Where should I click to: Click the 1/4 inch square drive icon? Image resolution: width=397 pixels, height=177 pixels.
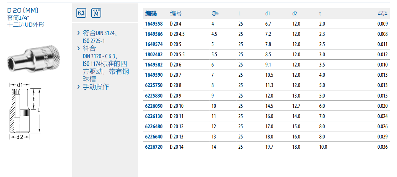coord(96,13)
